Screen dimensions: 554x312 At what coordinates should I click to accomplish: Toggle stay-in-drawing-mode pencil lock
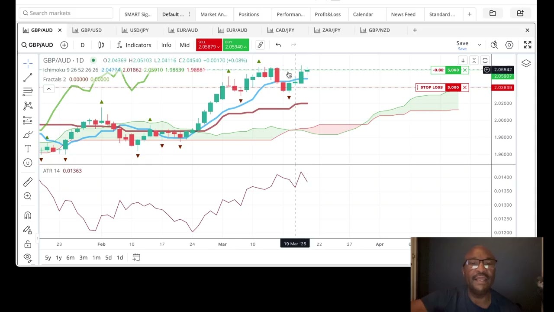click(x=28, y=230)
